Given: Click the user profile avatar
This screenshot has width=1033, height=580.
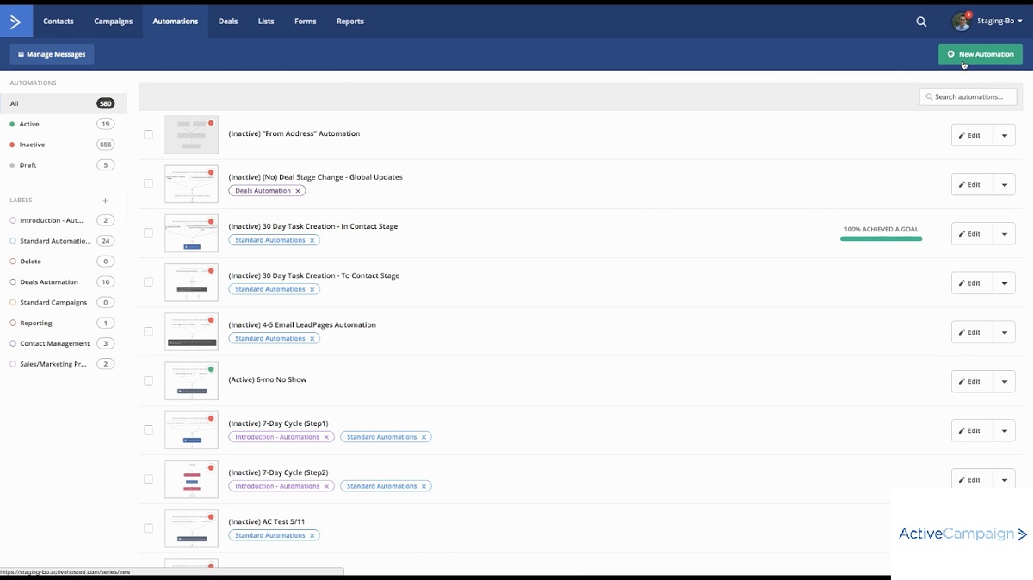Looking at the screenshot, I should pyautogui.click(x=961, y=22).
